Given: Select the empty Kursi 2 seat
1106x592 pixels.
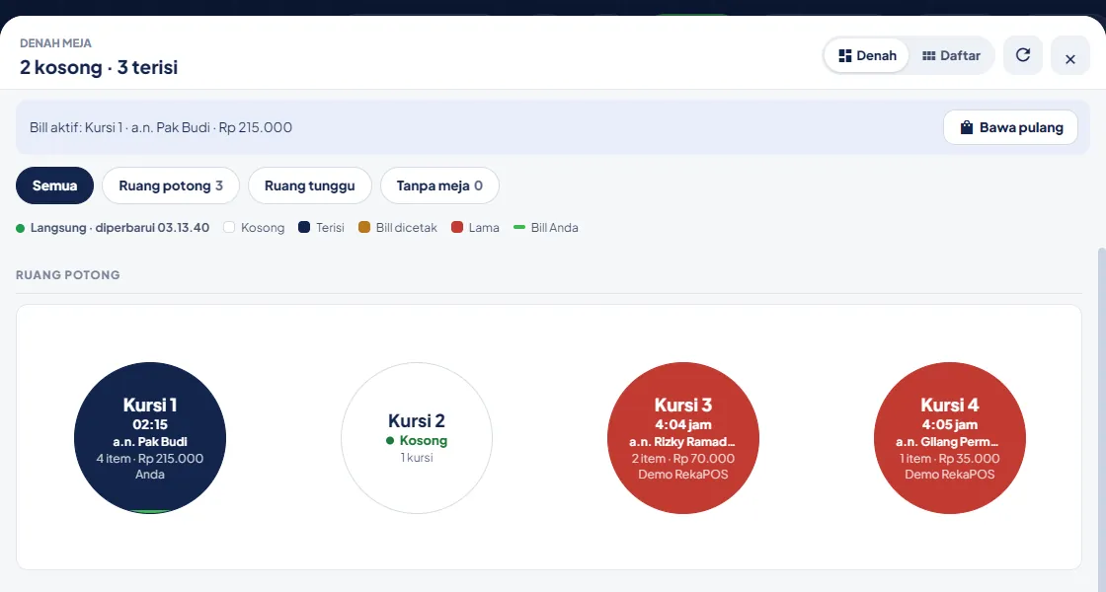Looking at the screenshot, I should pyautogui.click(x=417, y=438).
